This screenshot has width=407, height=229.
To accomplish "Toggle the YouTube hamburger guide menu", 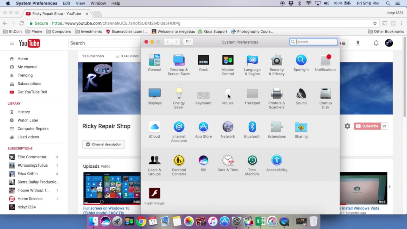I will 12,43.
